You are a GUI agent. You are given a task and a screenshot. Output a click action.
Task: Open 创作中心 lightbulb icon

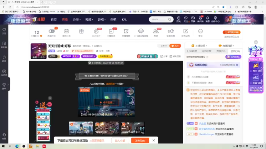coord(215,19)
